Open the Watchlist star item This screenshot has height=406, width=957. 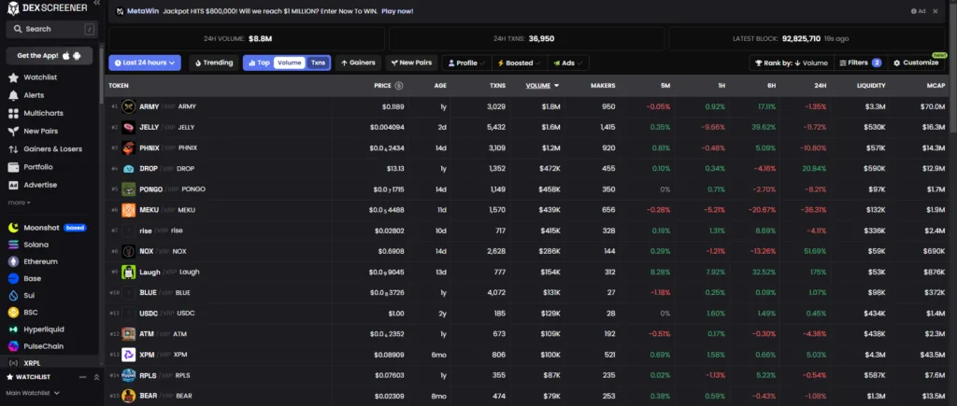(x=40, y=77)
